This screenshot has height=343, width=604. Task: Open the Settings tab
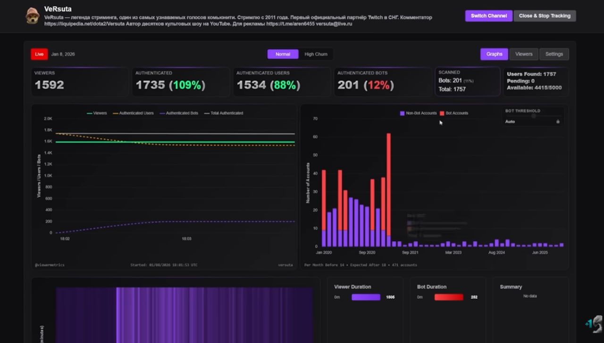(554, 54)
